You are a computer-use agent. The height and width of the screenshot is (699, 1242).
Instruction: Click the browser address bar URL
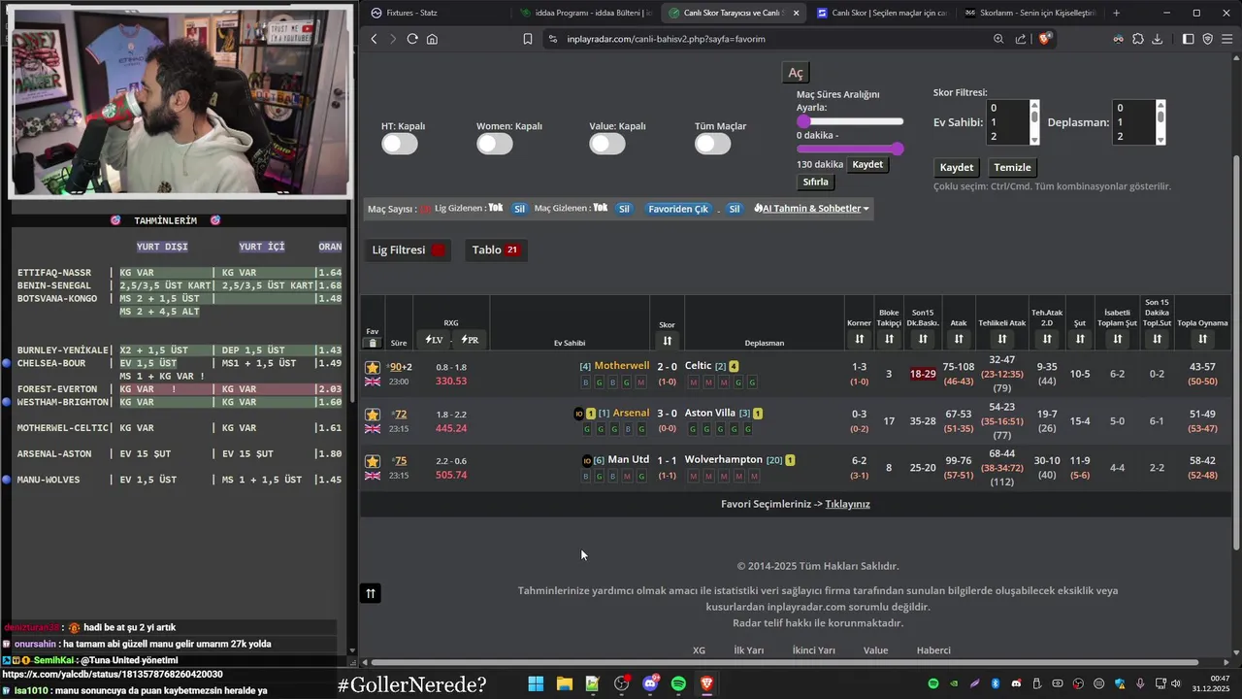coord(666,39)
